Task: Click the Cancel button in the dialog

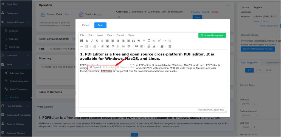Action: [x=86, y=25]
